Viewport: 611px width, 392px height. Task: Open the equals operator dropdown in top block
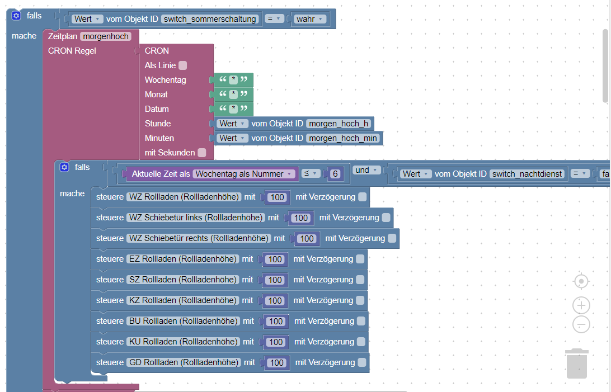coord(274,18)
